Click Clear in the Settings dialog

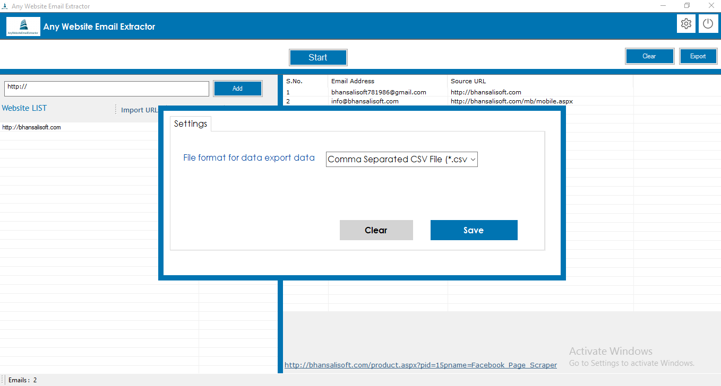point(376,230)
